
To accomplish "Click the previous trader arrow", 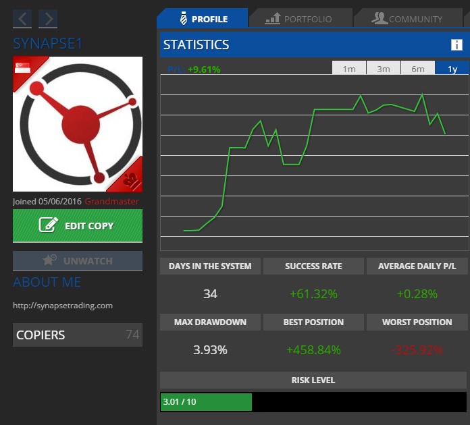I will pyautogui.click(x=22, y=19).
